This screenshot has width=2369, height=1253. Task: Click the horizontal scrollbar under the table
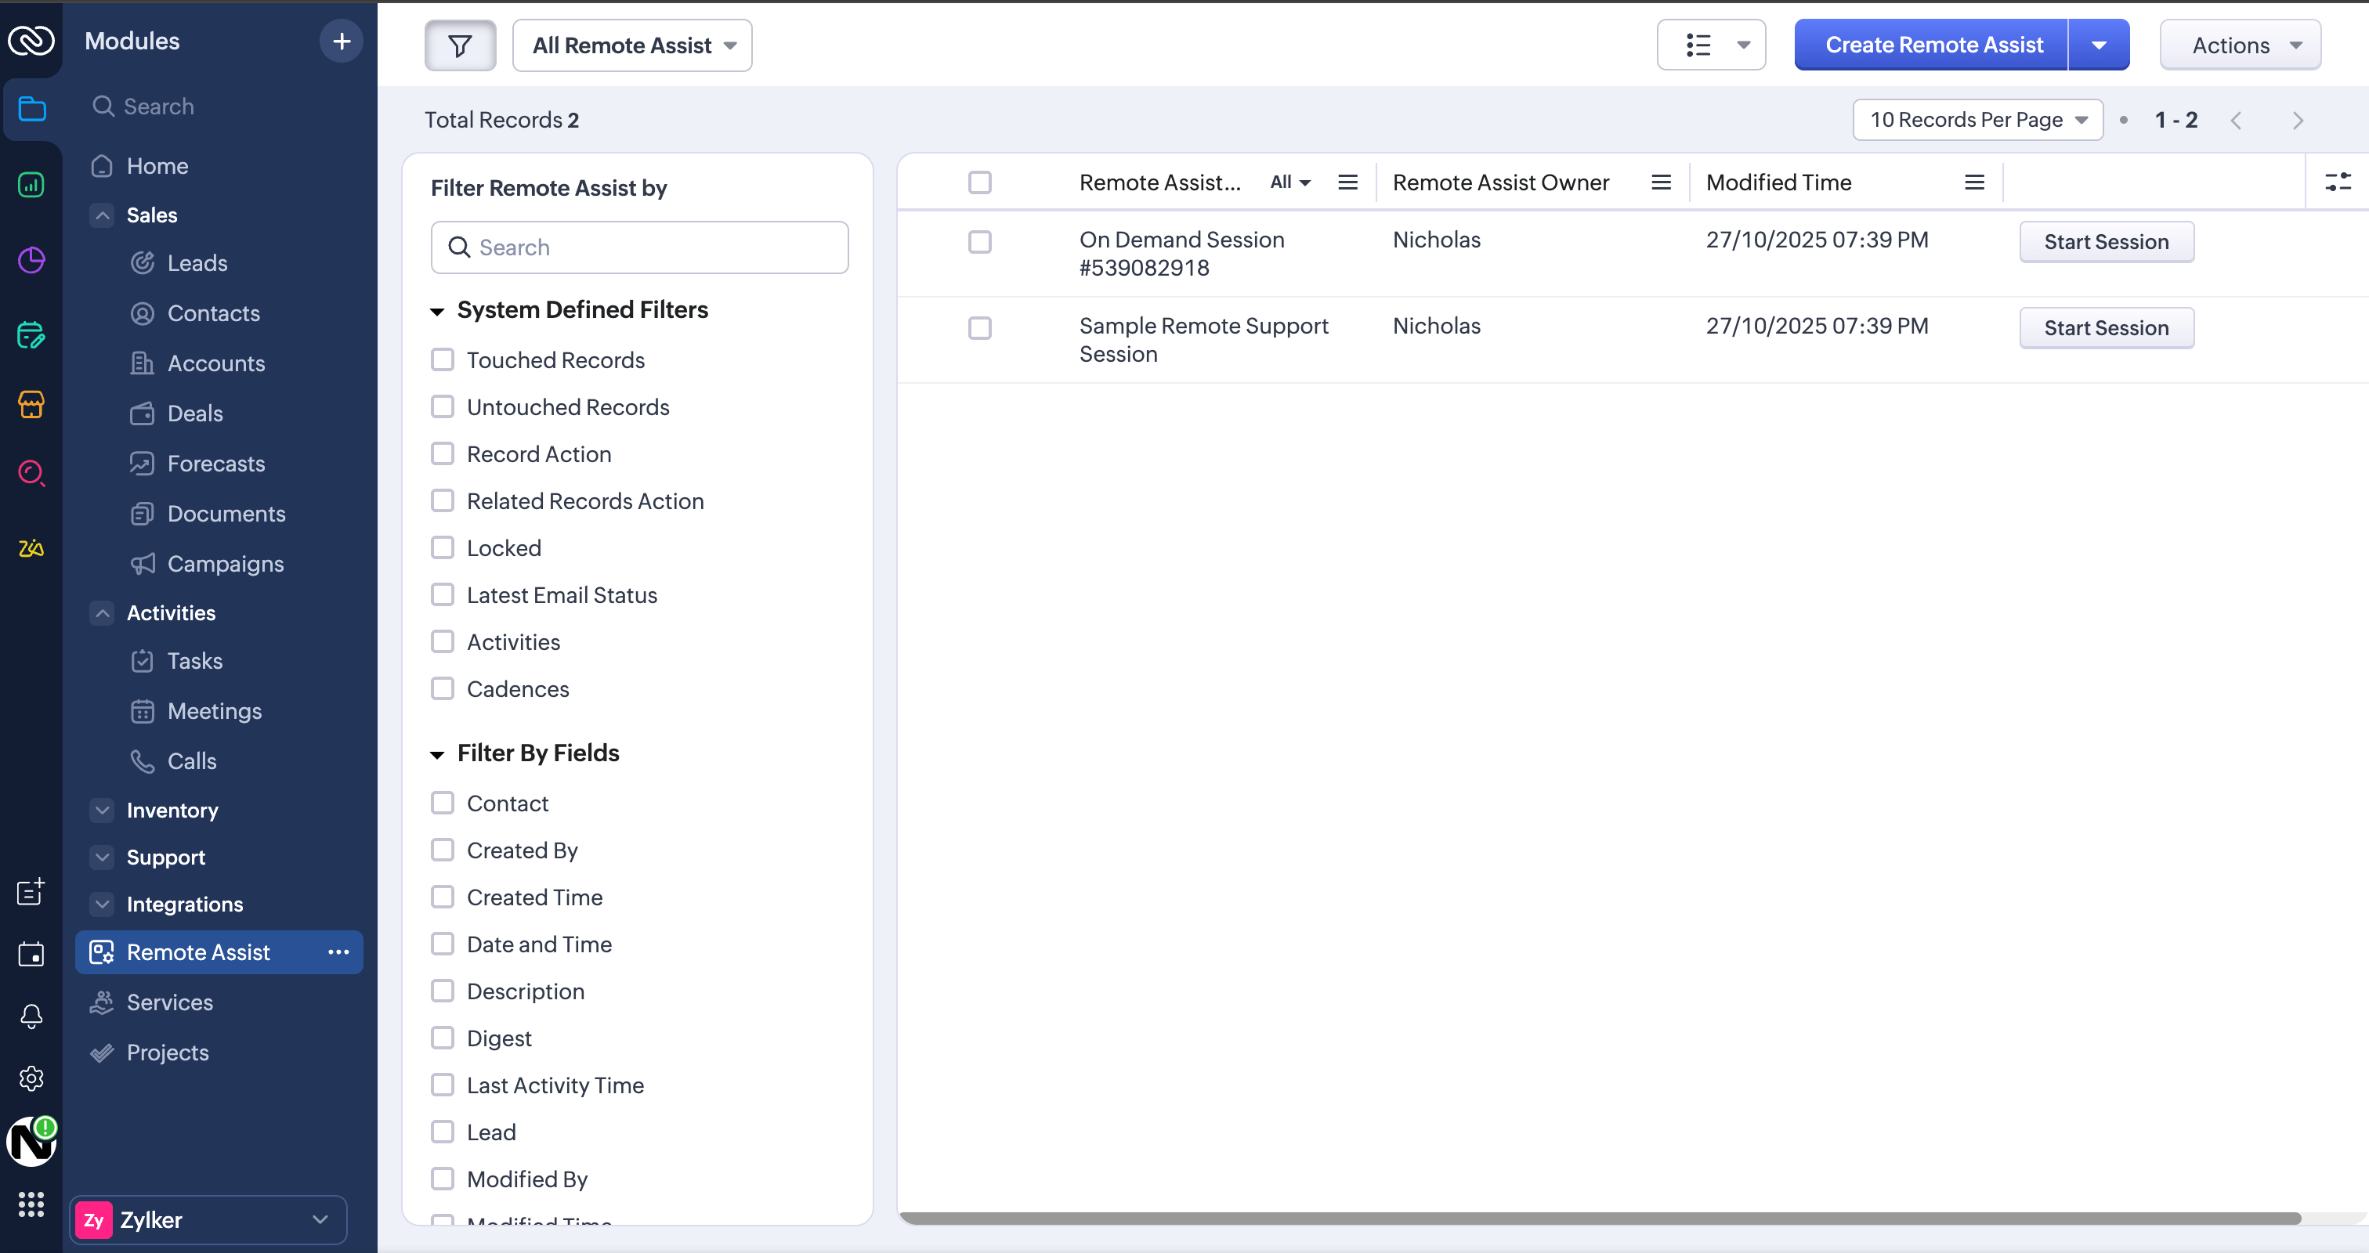pos(1600,1218)
